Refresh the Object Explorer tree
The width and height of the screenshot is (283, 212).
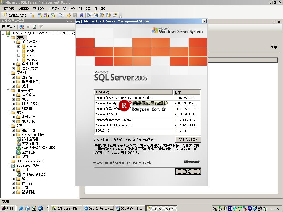pos(34,27)
